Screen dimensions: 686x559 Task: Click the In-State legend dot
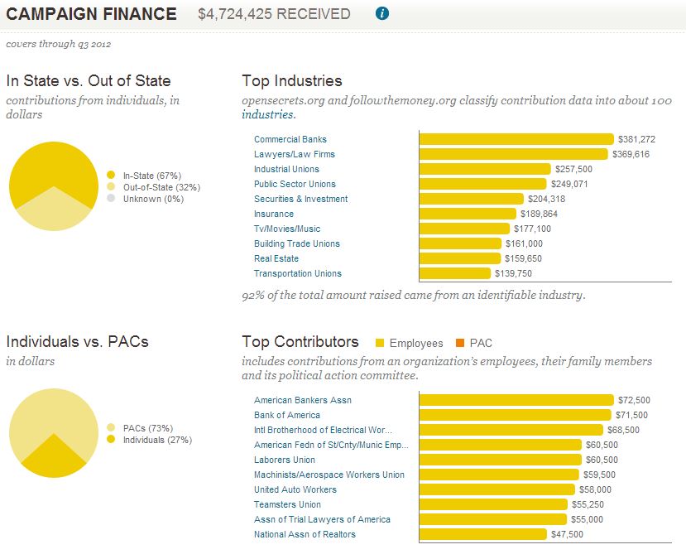pyautogui.click(x=111, y=176)
